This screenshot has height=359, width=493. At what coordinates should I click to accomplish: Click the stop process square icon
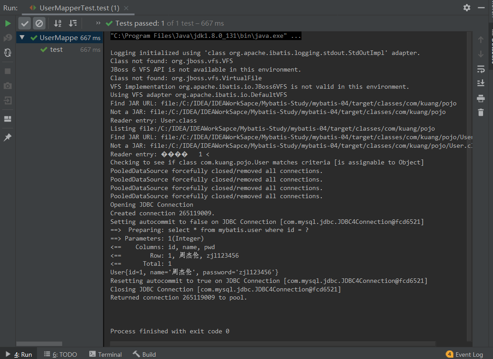pos(8,71)
